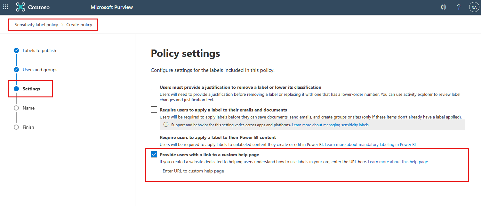Click the custom help page URL field
The image size is (481, 206).
tap(312, 171)
